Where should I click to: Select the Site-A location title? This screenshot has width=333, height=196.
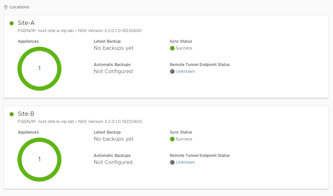[26, 23]
